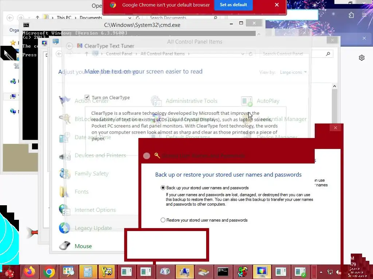The height and width of the screenshot is (279, 373).
Task: Open the View by Large icons dropdown
Action: click(293, 72)
